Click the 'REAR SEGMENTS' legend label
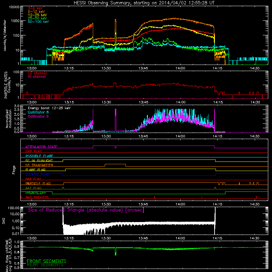The image size is (272, 272). coord(45,265)
